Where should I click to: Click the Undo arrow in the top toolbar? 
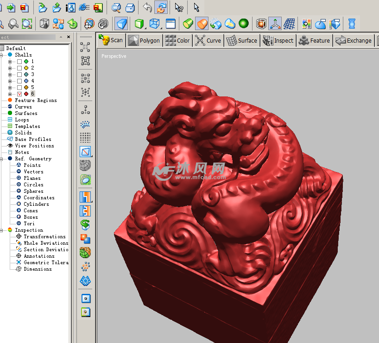click(x=147, y=7)
